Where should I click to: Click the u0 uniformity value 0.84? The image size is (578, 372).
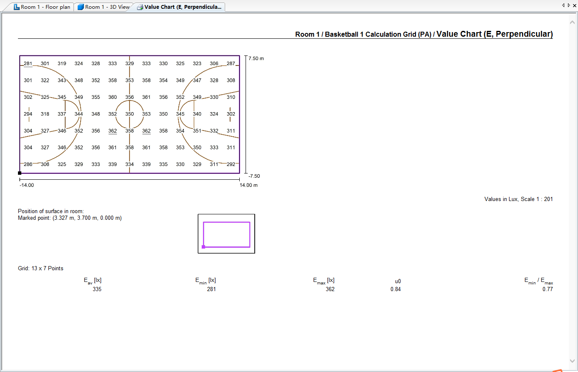pyautogui.click(x=395, y=289)
